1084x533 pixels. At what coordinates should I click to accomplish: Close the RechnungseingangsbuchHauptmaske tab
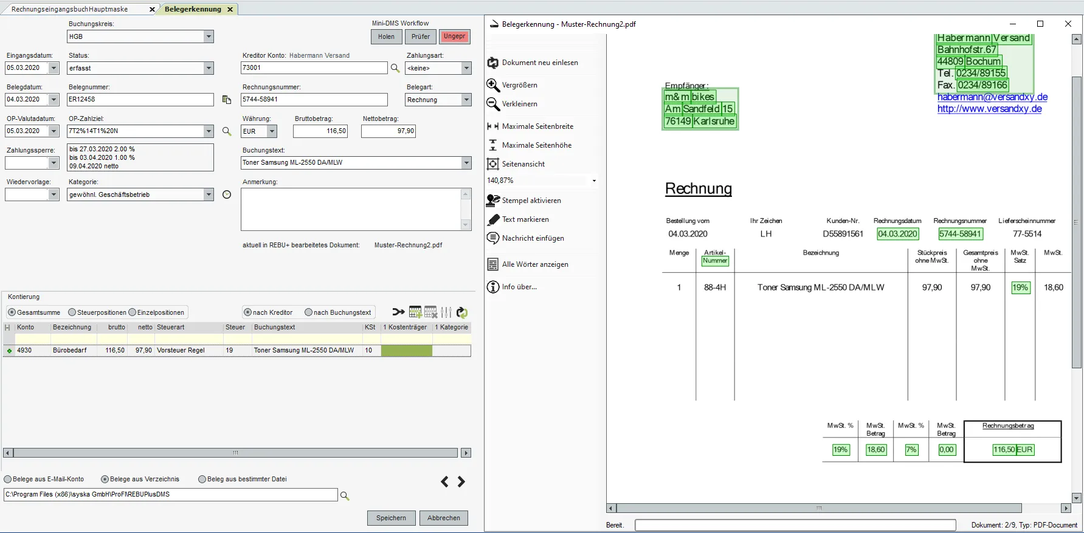[x=152, y=9]
